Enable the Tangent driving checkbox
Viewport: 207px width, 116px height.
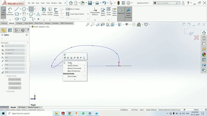click(5, 76)
